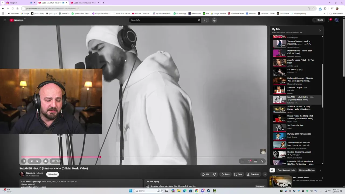This screenshot has height=194, width=345.
Task: Switch the player to theater mode
Action: click(x=256, y=161)
